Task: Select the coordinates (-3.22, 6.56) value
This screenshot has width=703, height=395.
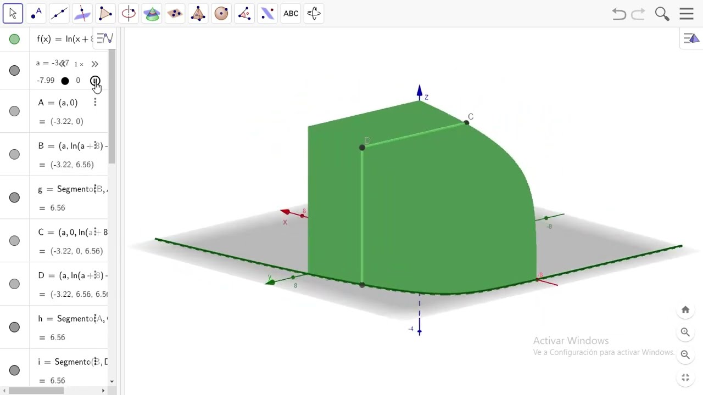Action: point(71,165)
